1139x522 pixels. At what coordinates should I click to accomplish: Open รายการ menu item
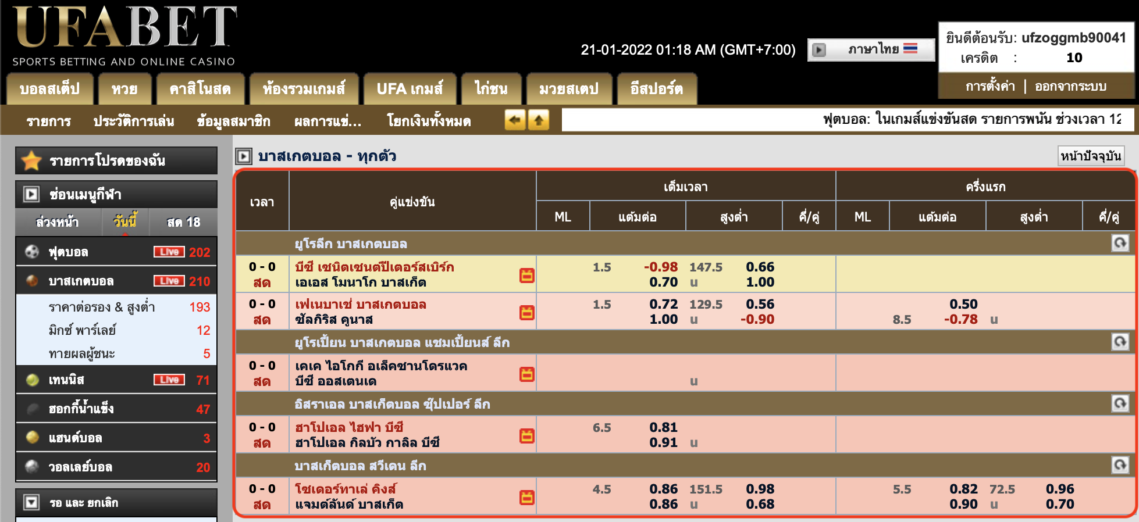49,121
